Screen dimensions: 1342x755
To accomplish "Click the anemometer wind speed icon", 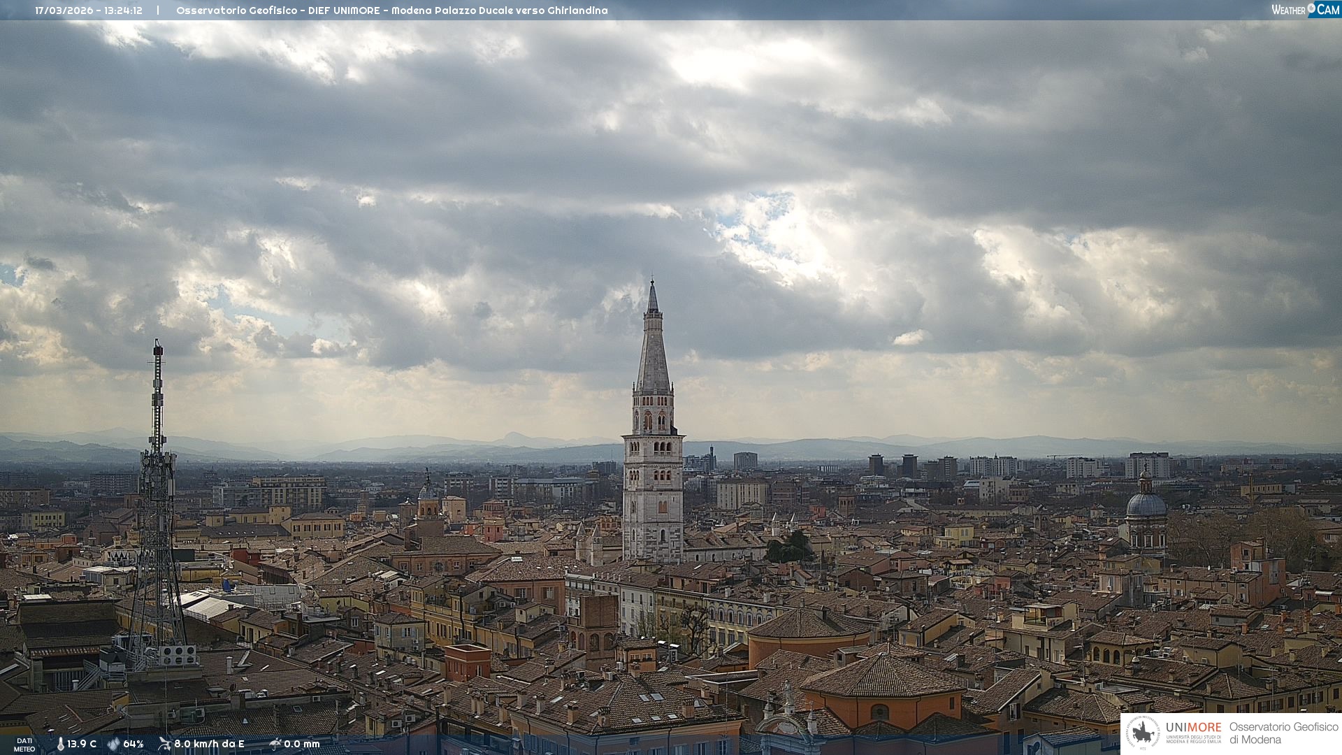I will click(x=164, y=744).
